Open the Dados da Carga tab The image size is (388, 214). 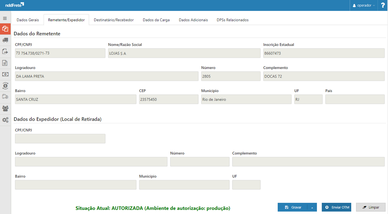click(x=156, y=20)
